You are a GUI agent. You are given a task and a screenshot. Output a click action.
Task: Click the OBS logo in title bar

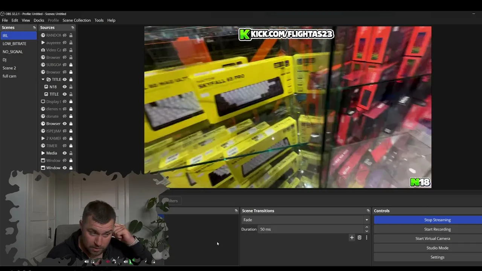(x=2, y=14)
